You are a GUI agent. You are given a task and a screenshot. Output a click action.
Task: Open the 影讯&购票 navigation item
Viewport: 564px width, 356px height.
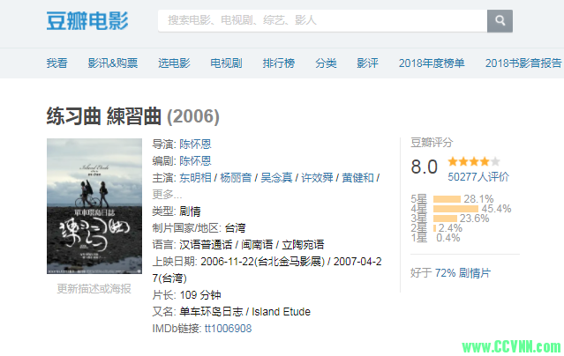click(113, 63)
